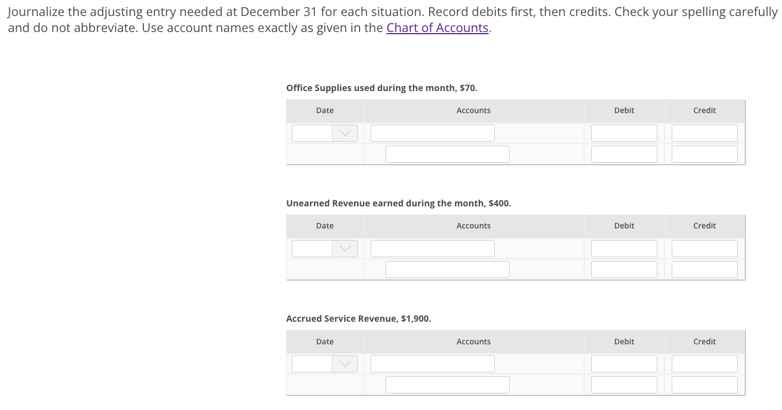Open the Date dropdown for Accrued Service Revenue entry
The height and width of the screenshot is (410, 782).
coord(345,364)
